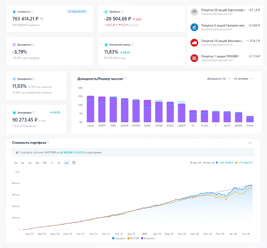Click the help icon next to Дивиденды
Image resolution: width=267 pixels, height=248 pixels.
(33, 113)
